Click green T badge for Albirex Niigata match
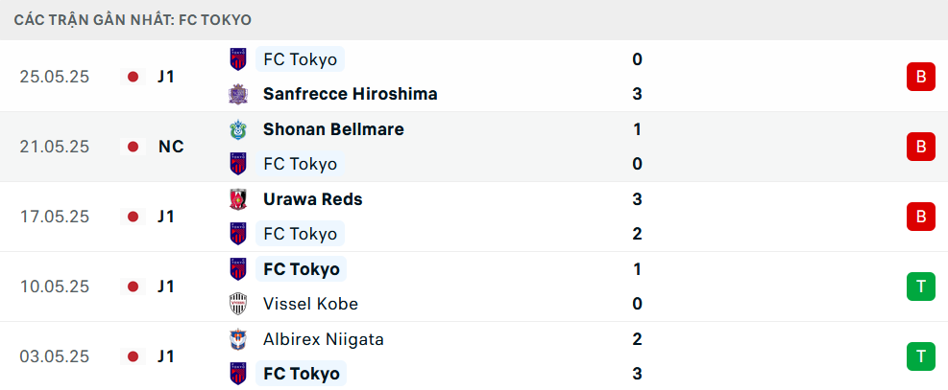The image size is (948, 390). 921,356
